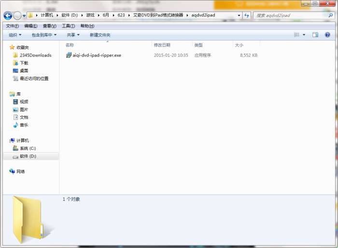Viewport: 338px width, 248px height.
Task: Open the 查看(V) menu
Action: click(x=50, y=26)
